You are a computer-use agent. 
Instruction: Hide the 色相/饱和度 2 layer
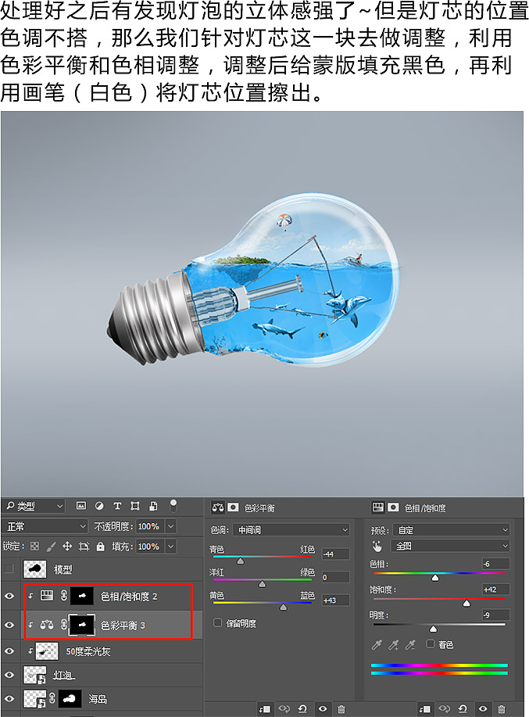click(x=9, y=596)
